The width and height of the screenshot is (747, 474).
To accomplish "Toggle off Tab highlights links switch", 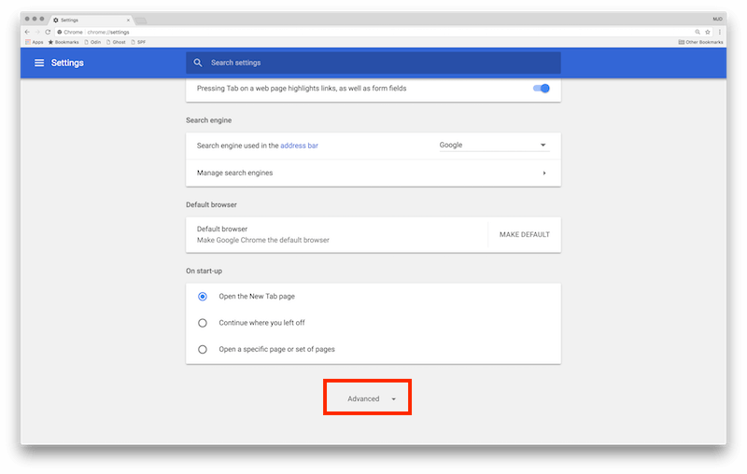I will click(542, 88).
